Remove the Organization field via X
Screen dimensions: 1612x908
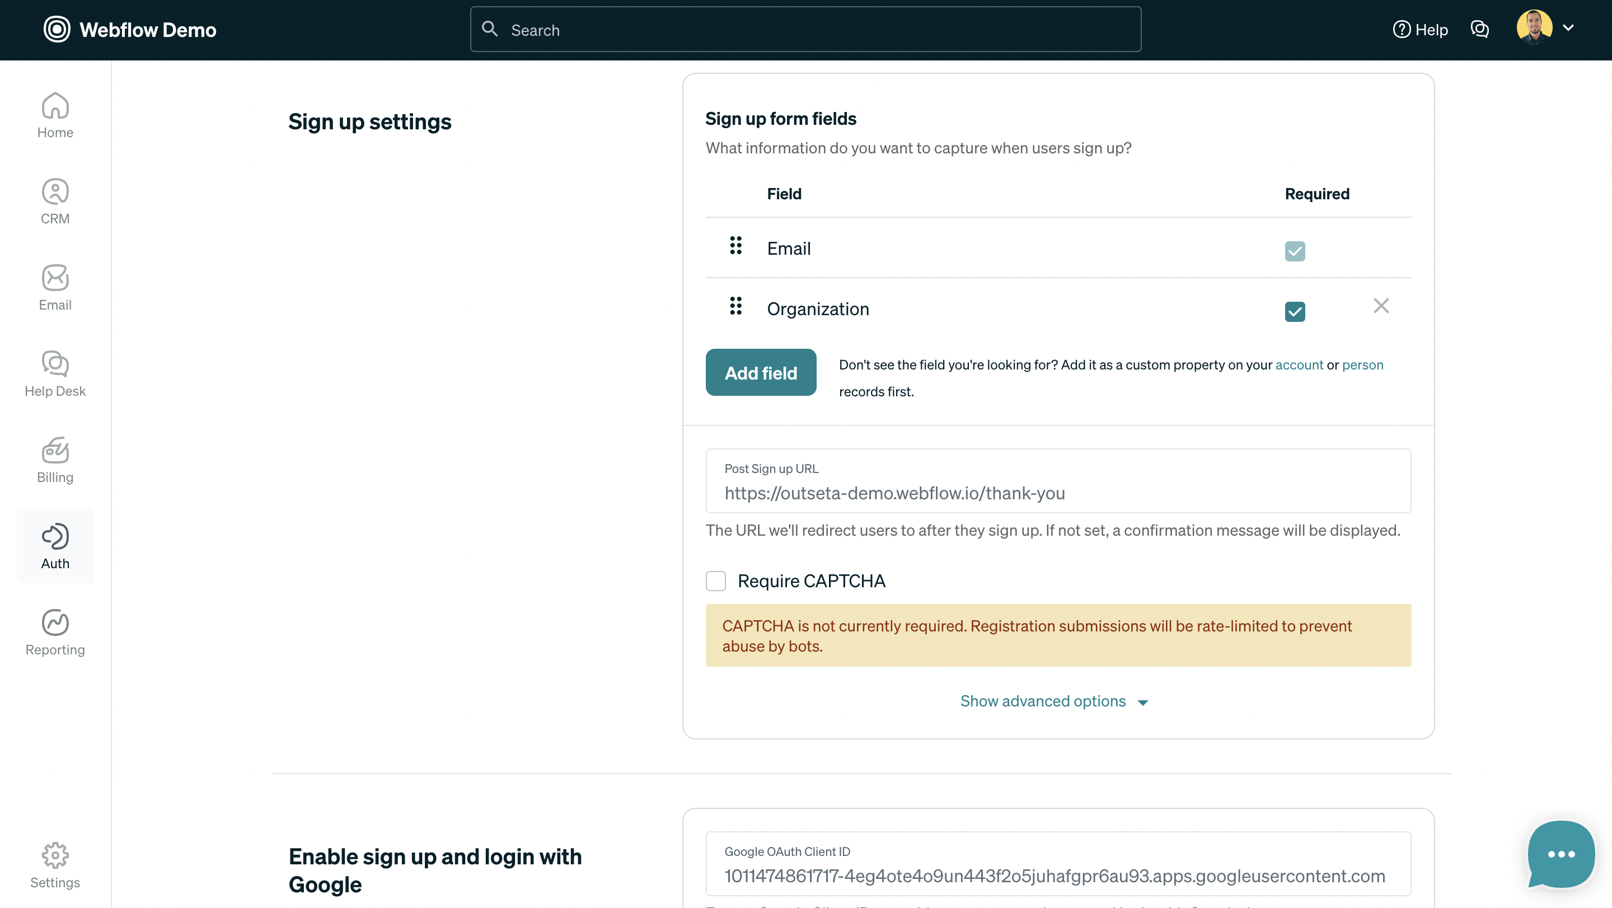point(1381,306)
